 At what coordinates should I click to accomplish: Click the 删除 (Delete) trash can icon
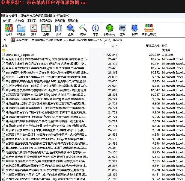point(58,28)
